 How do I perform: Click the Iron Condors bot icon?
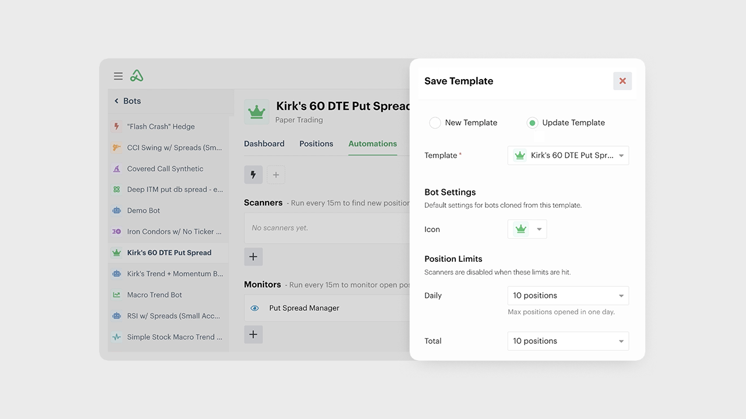pyautogui.click(x=117, y=231)
